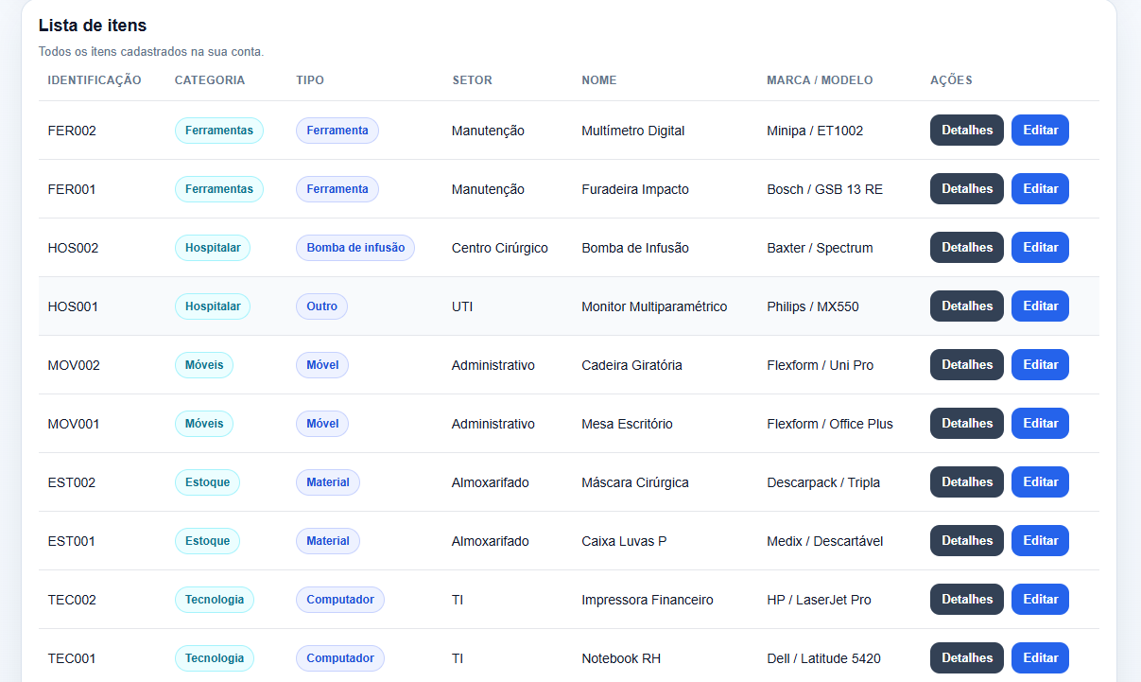Edit the HOS002 Bomba de Infusão row
Viewport: 1141px width, 682px height.
coord(1040,248)
